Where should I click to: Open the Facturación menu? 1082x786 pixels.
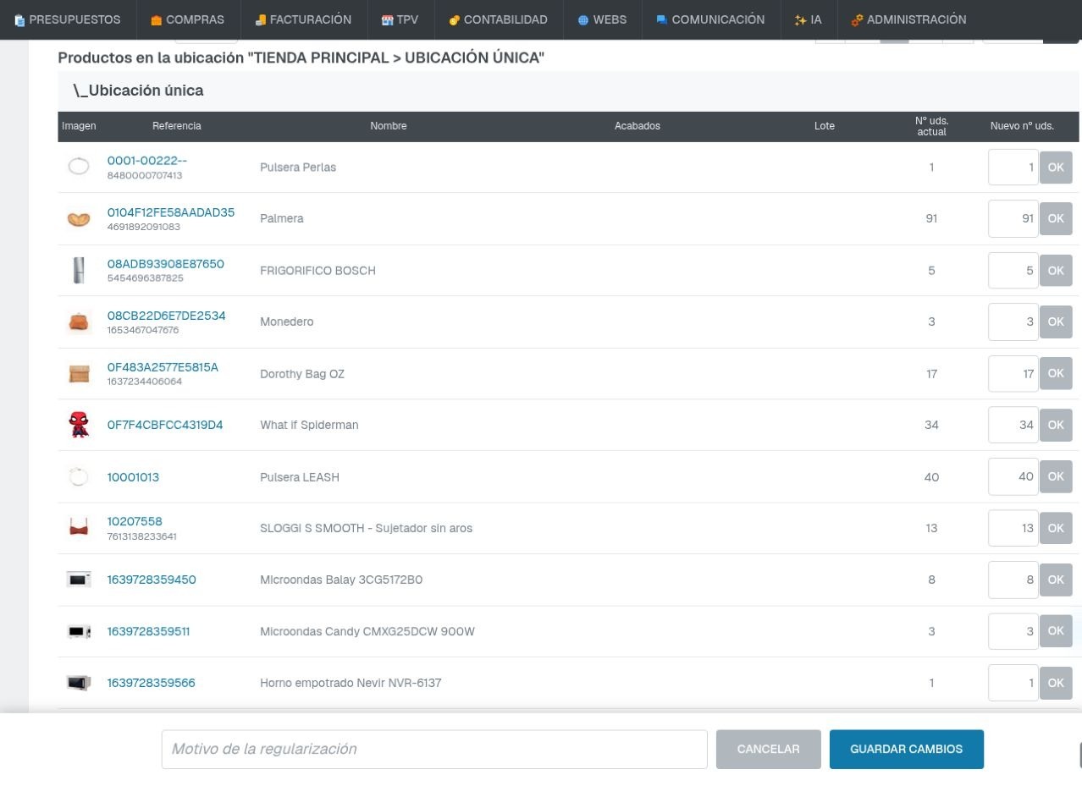pos(303,19)
